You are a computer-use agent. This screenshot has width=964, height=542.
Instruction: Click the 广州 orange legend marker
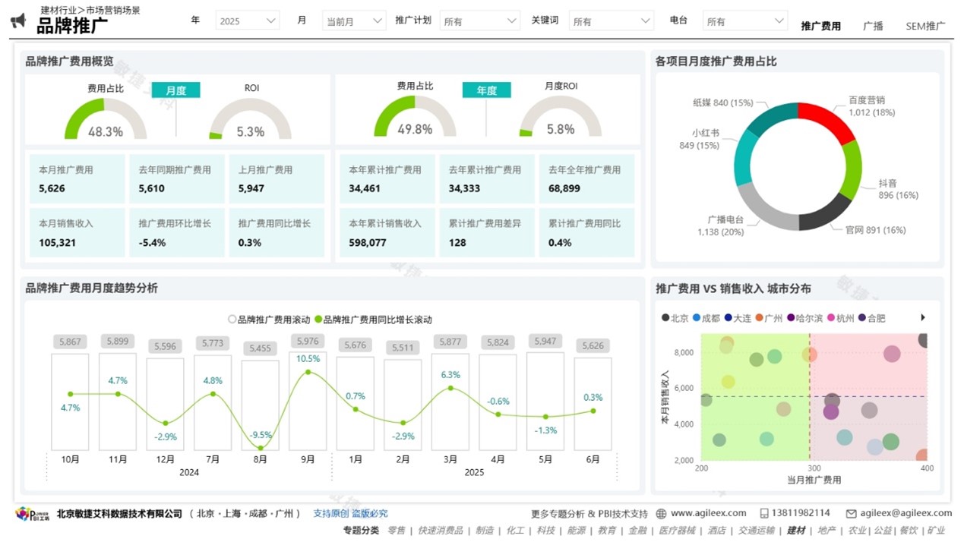click(760, 318)
